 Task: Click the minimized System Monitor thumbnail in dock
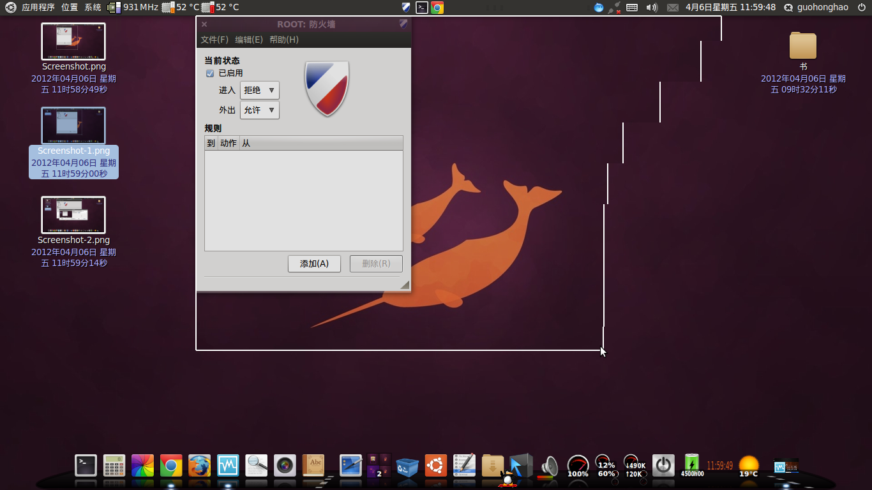[x=786, y=466]
